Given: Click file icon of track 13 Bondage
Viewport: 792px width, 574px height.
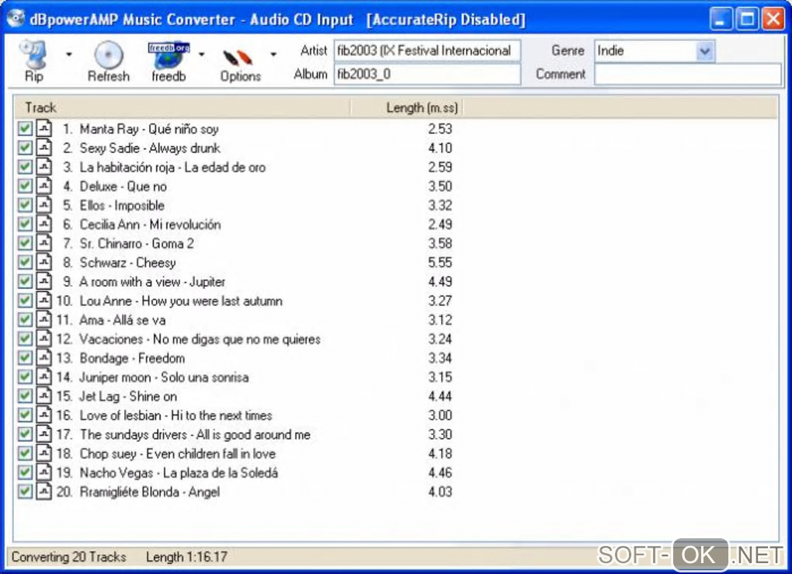Looking at the screenshot, I should click(x=44, y=357).
